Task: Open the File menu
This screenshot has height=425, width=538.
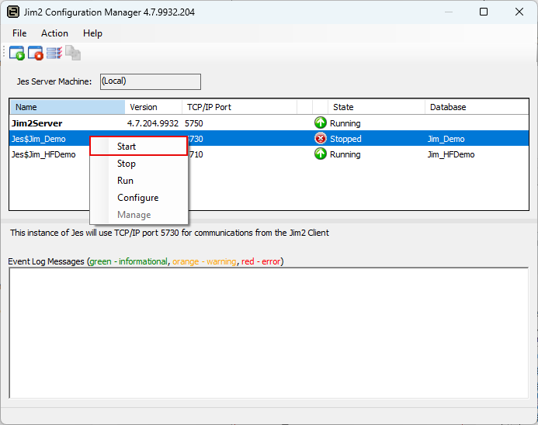Action: pos(19,33)
